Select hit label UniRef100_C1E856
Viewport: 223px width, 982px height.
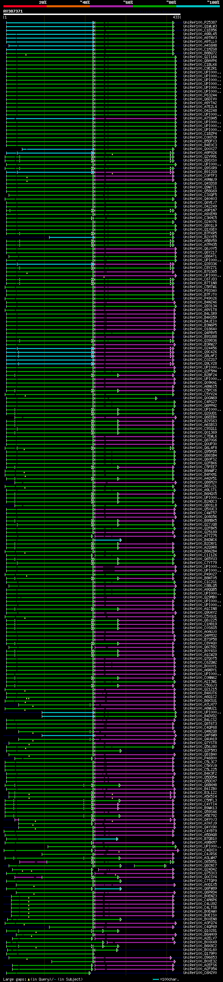[x=200, y=30]
